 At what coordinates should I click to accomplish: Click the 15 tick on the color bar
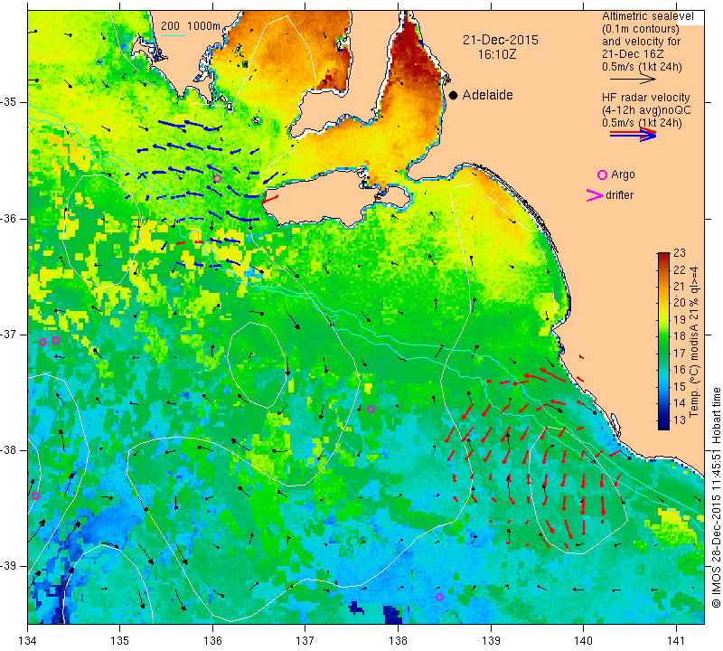[x=680, y=387]
